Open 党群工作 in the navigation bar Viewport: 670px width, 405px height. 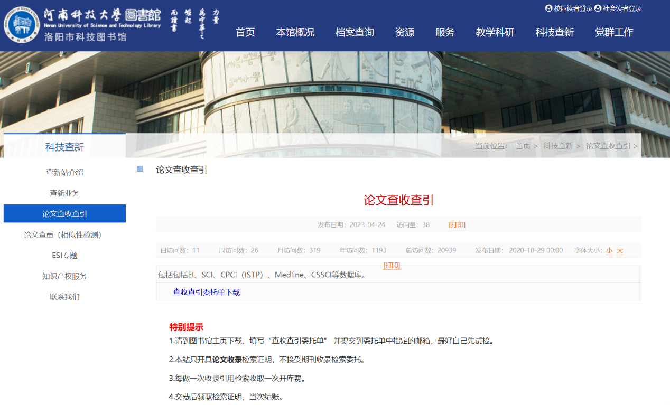[613, 32]
